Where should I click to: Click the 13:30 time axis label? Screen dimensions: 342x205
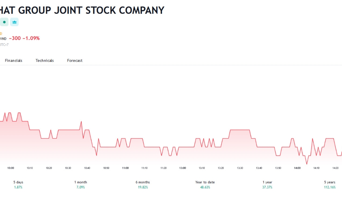[240, 168]
